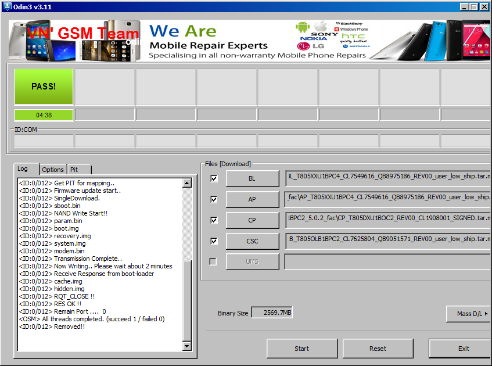Viewport: 492px width, 366px height.
Task: Click the 'sboot.bin' log line
Action: (49, 206)
